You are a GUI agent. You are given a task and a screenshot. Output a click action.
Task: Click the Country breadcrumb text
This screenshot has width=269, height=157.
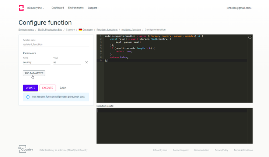[x=70, y=30]
